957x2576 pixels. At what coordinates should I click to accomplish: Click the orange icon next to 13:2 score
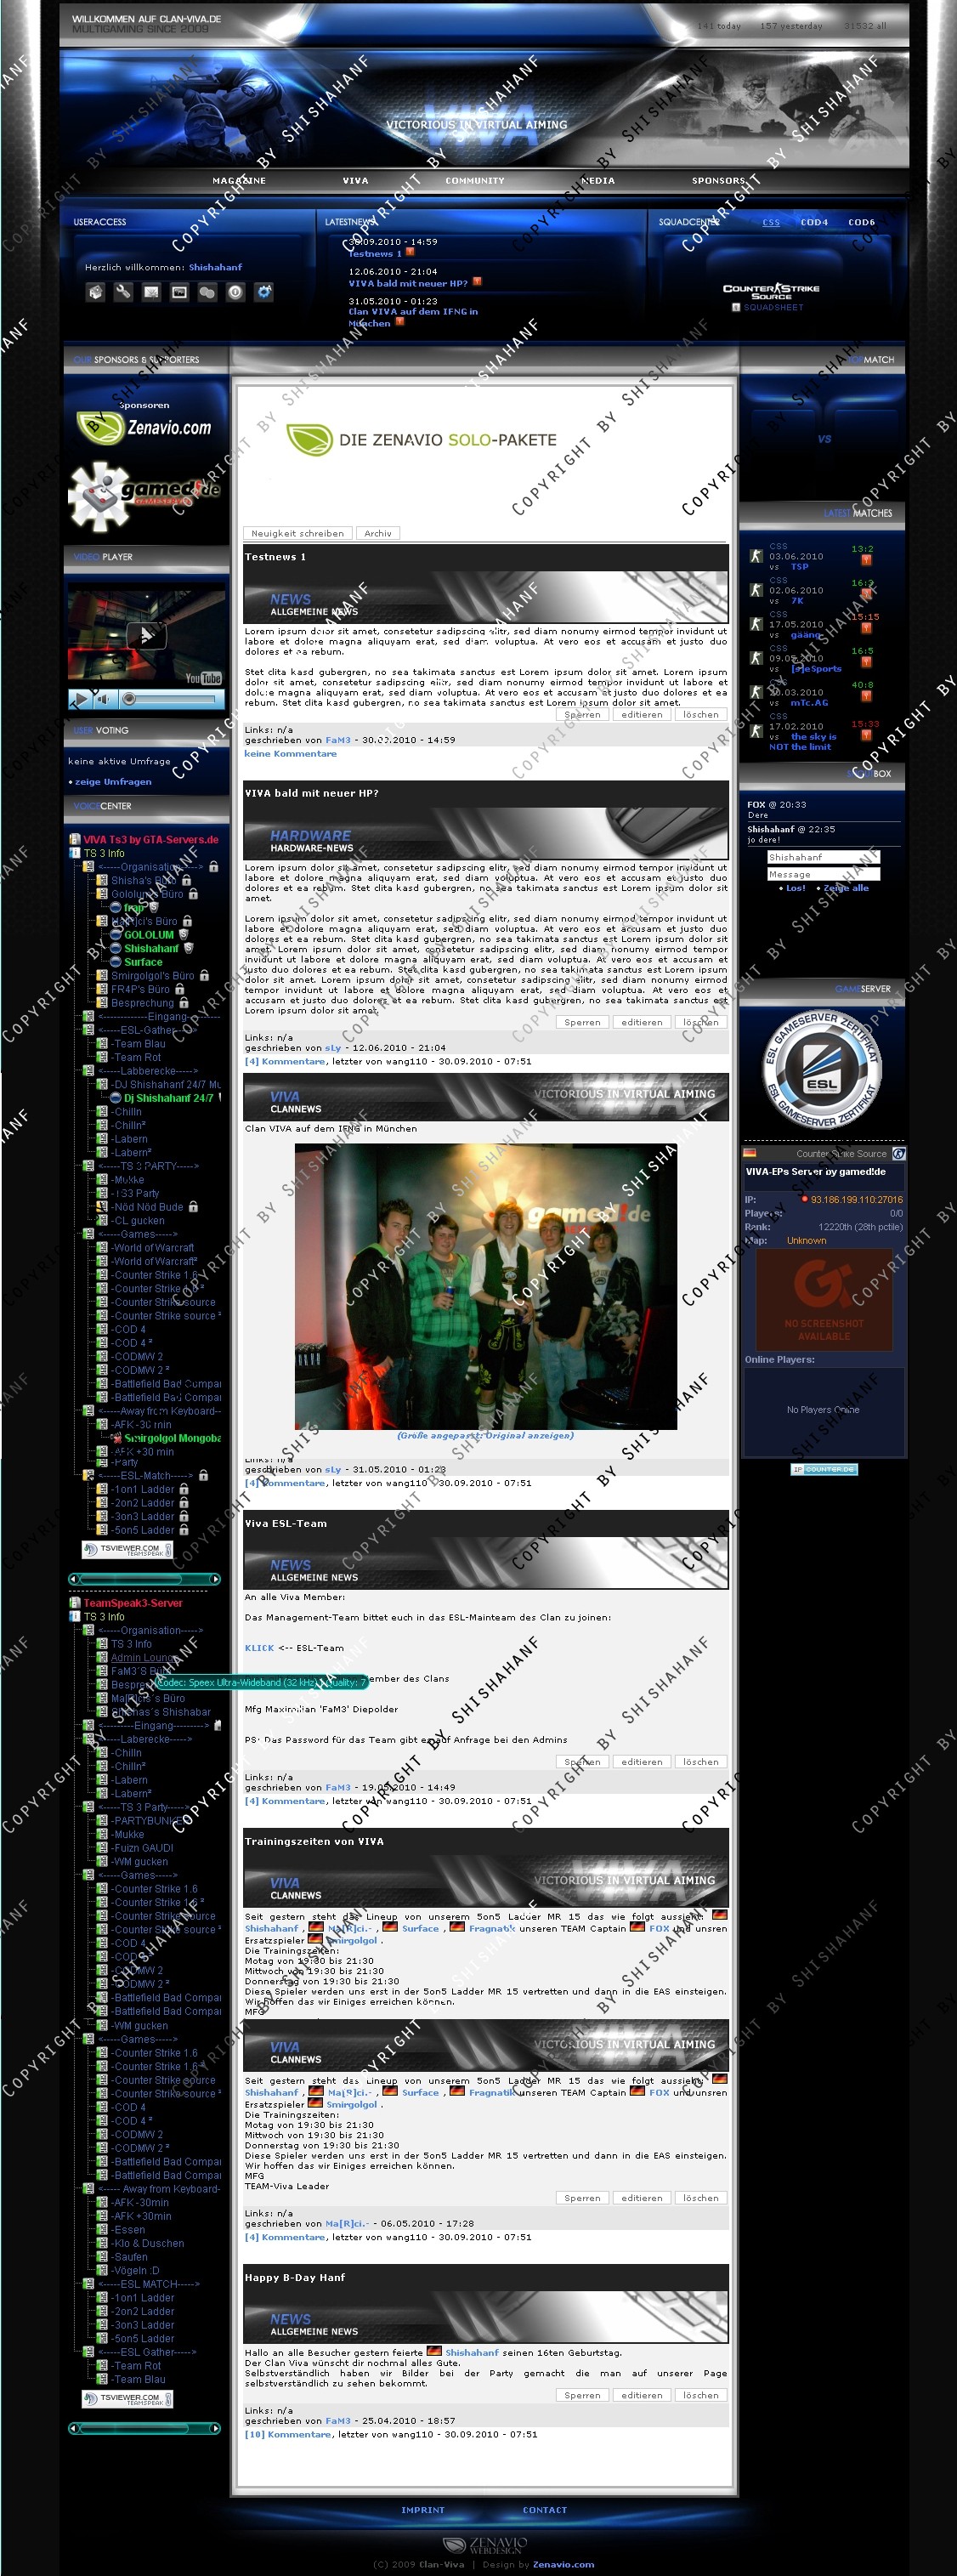pyautogui.click(x=866, y=560)
